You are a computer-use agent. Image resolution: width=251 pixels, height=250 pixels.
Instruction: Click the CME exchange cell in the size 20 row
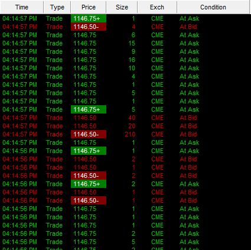(x=158, y=126)
